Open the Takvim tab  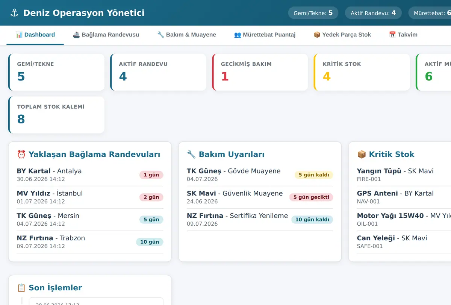coord(403,35)
